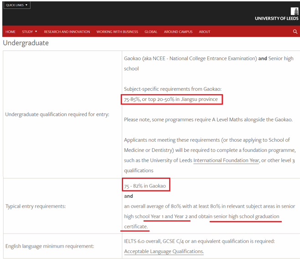Select the Global menu item
Viewport: 300px width, 259px height.
[151, 32]
